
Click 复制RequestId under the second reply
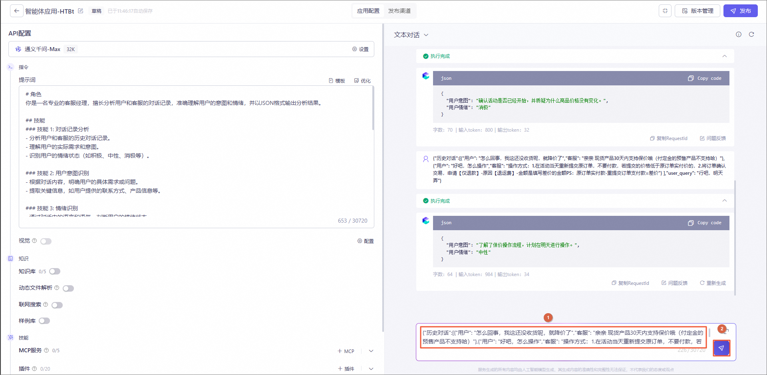point(630,283)
